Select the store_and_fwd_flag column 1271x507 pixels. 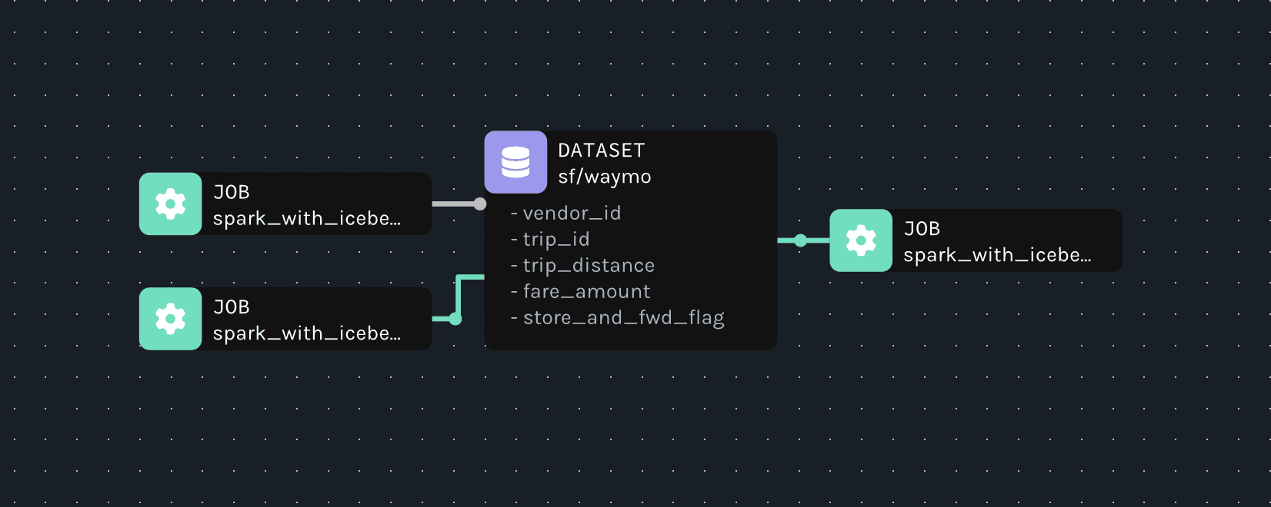(623, 317)
